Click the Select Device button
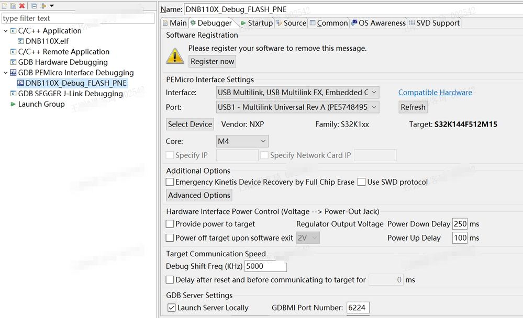Viewport: 523px width, 318px height. (x=190, y=124)
